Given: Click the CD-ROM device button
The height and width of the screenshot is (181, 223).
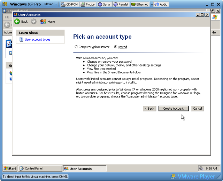Looking at the screenshot, I should 69,4.
